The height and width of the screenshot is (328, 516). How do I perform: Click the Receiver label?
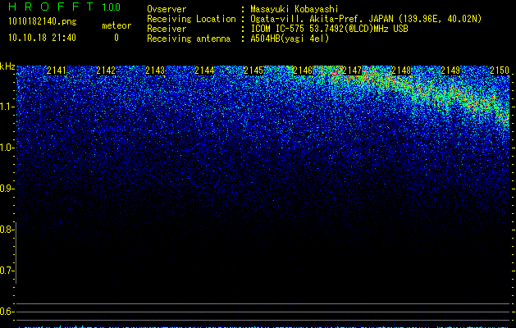pyautogui.click(x=167, y=29)
